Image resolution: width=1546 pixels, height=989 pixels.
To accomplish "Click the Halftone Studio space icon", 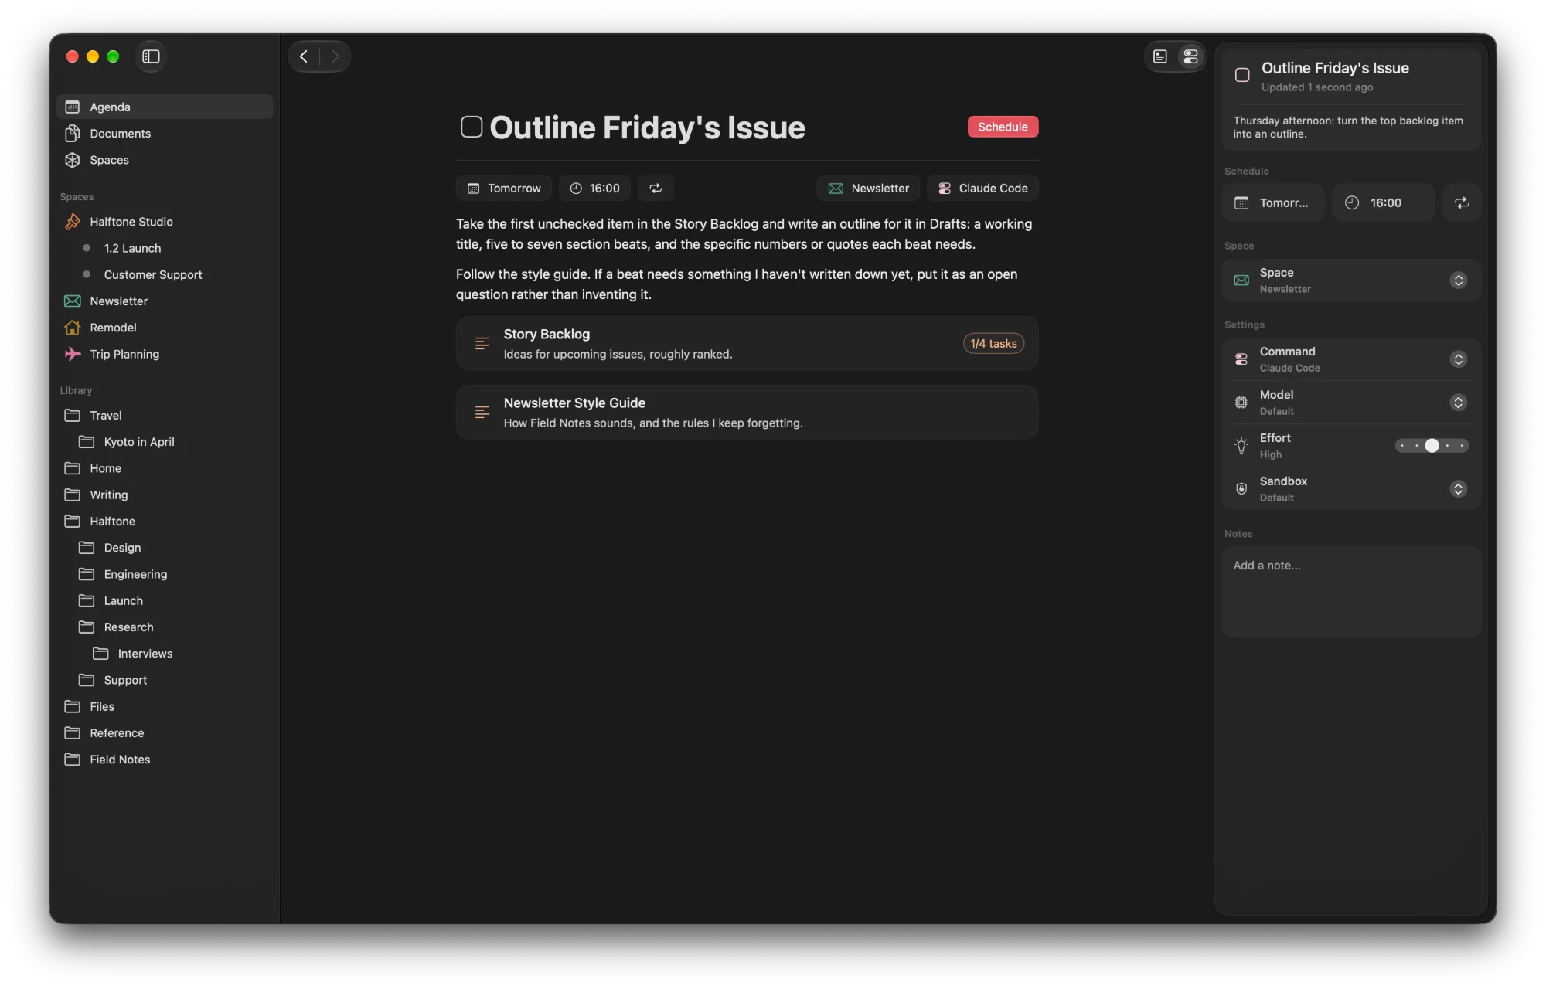I will tap(73, 222).
